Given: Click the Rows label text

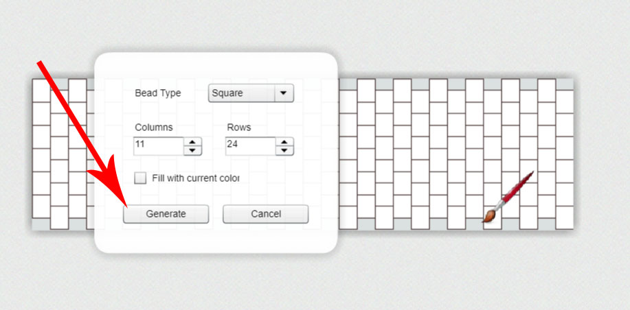Looking at the screenshot, I should (239, 127).
